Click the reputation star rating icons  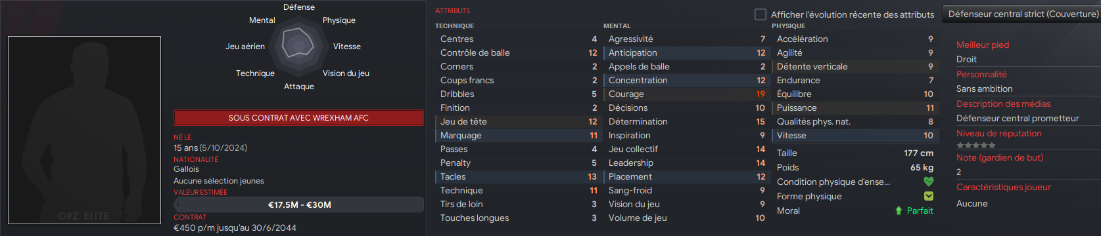[x=975, y=146]
